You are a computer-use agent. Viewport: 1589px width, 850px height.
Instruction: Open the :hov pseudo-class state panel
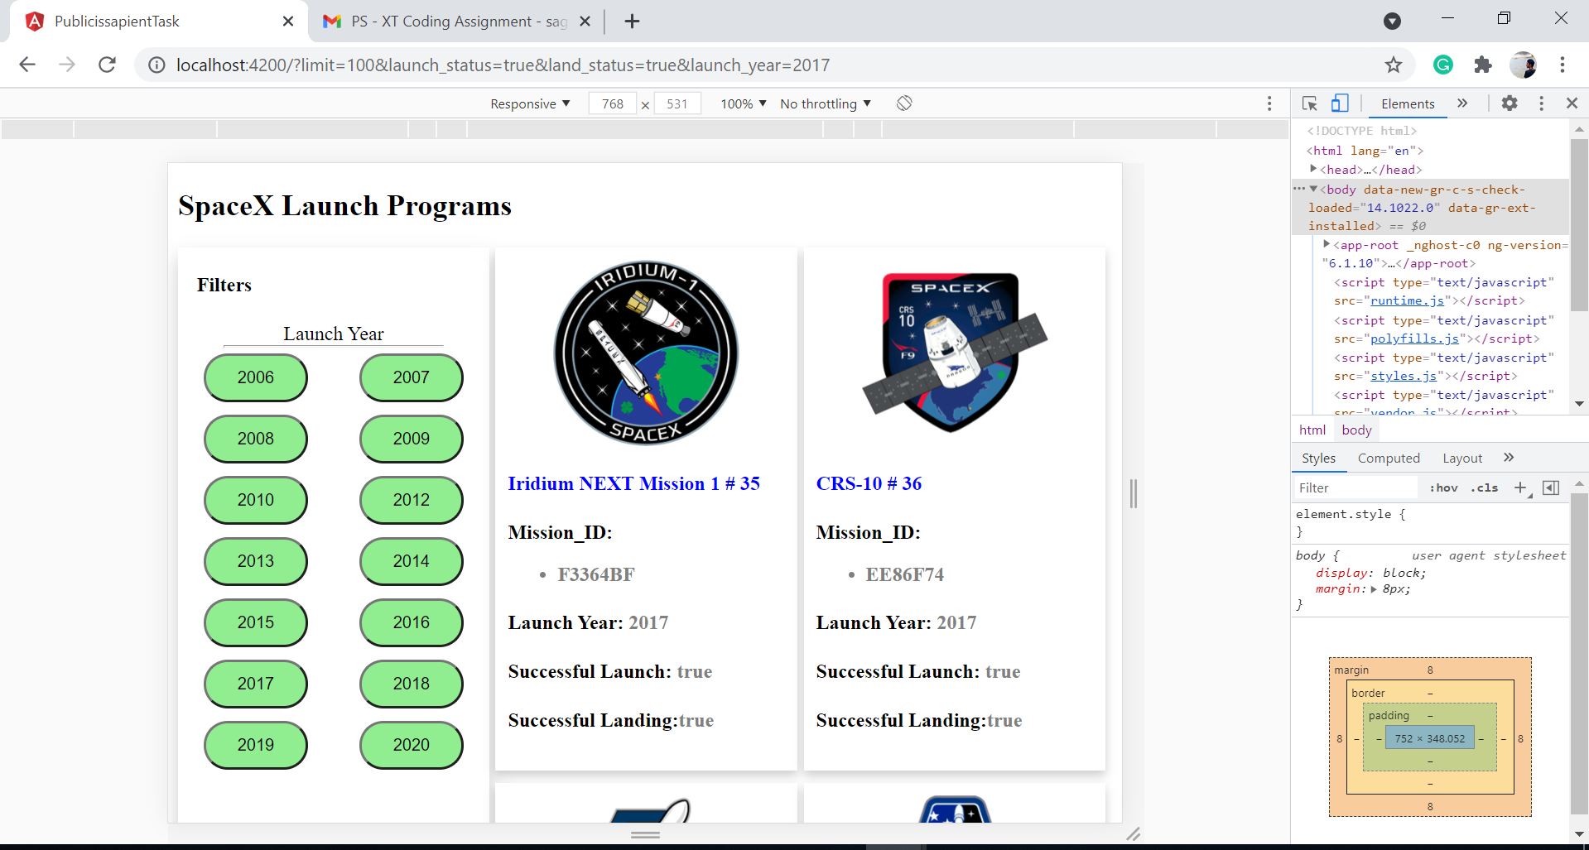(x=1443, y=487)
